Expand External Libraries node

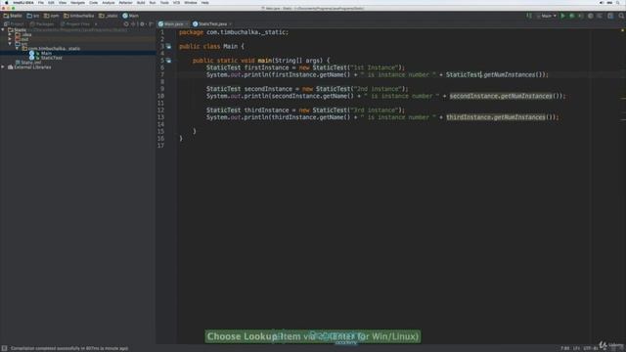pyautogui.click(x=3, y=67)
